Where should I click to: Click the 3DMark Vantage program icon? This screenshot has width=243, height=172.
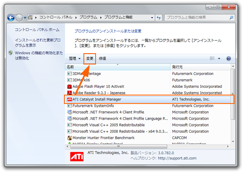(69, 74)
